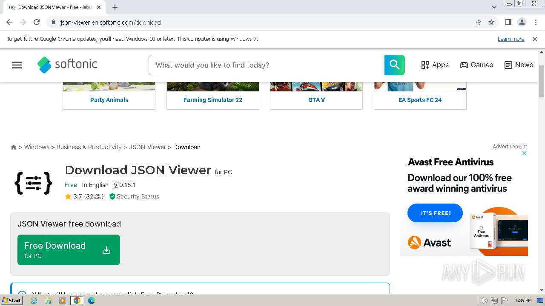Open the Windows Start menu
This screenshot has height=306, width=545.
coord(11,300)
